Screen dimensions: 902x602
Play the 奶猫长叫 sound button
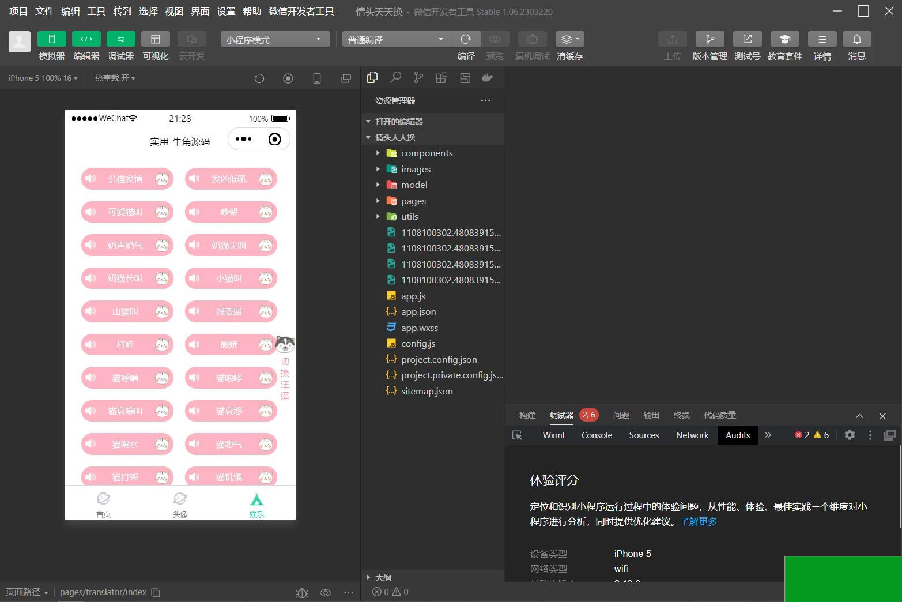pos(127,279)
